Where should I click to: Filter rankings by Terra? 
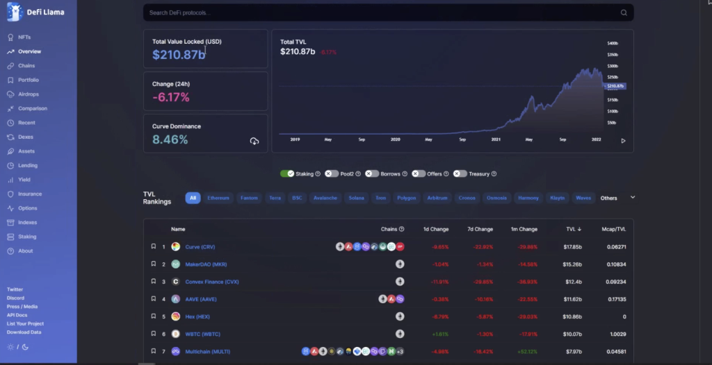click(x=275, y=198)
